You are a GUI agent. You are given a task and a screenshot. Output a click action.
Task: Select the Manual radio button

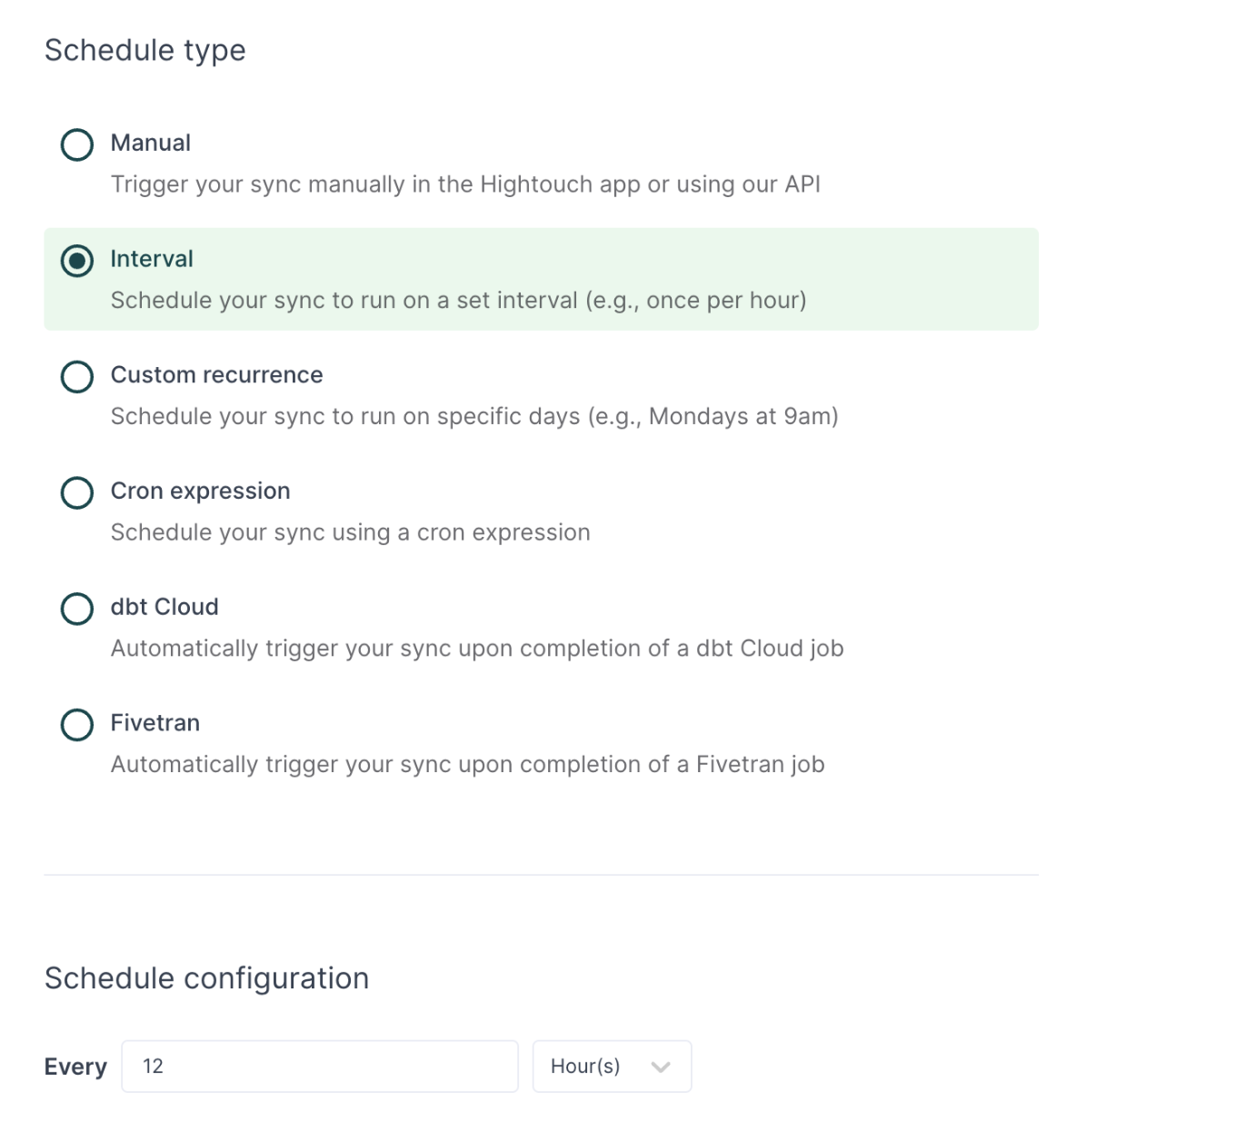[x=77, y=144]
